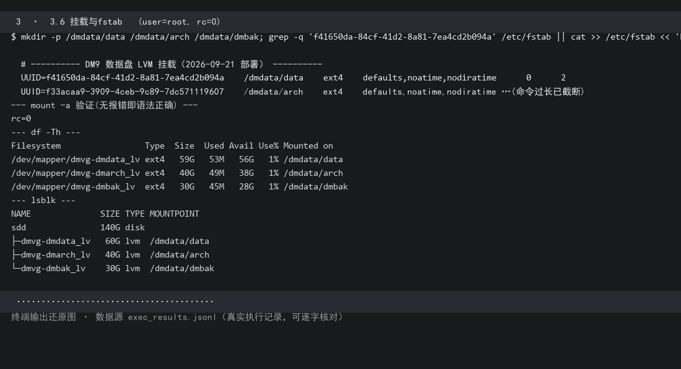The image size is (681, 369).
Task: Click the "--- df -Th ---" heading
Action: click(46, 132)
